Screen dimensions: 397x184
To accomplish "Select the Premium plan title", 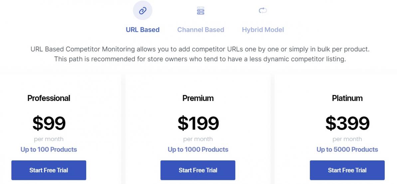I will (198, 98).
